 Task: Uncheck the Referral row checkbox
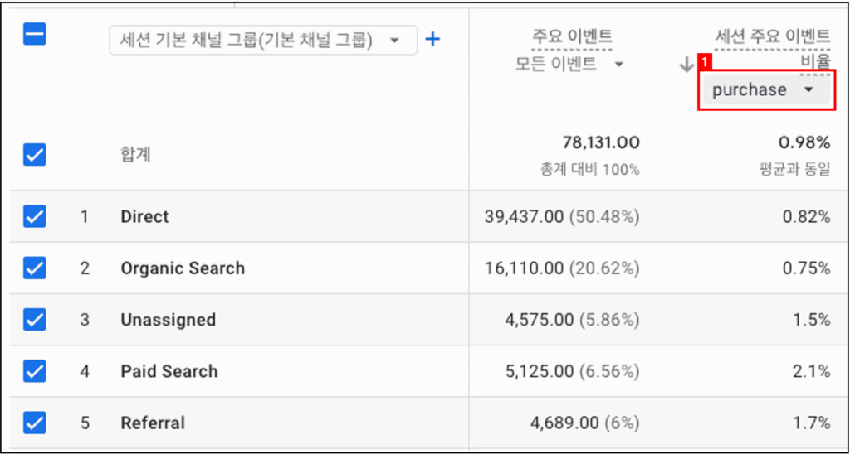[35, 423]
